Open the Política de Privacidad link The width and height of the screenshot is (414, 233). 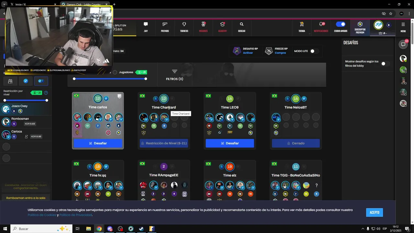(x=76, y=215)
